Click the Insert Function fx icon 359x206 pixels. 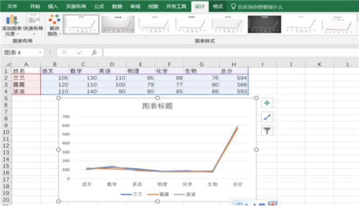tap(94, 53)
